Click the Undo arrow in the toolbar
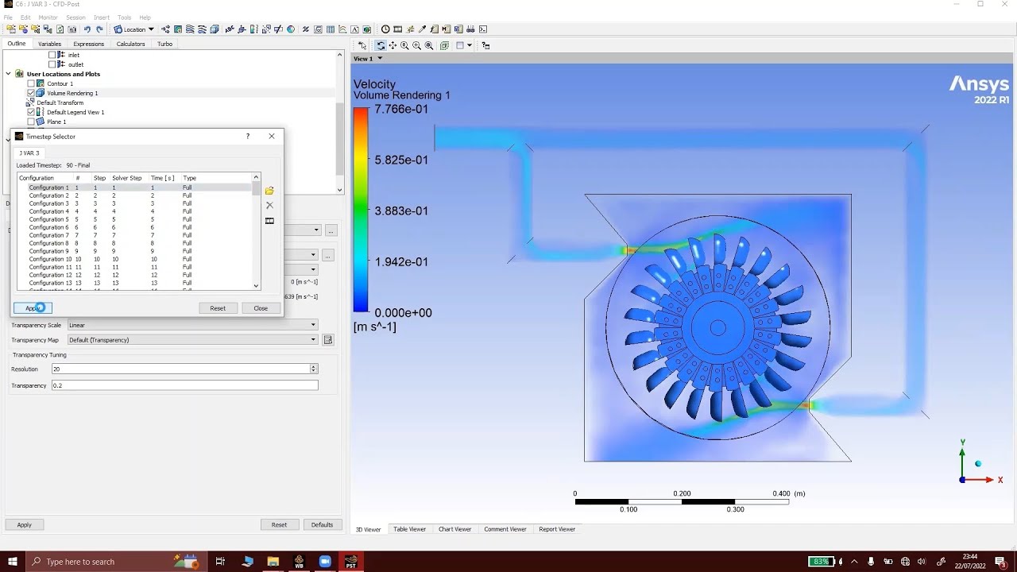This screenshot has width=1017, height=572. pyautogui.click(x=87, y=29)
